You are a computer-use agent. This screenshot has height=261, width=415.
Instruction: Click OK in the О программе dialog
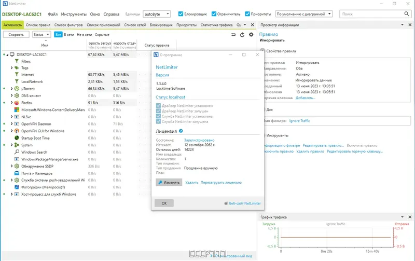pyautogui.click(x=164, y=203)
